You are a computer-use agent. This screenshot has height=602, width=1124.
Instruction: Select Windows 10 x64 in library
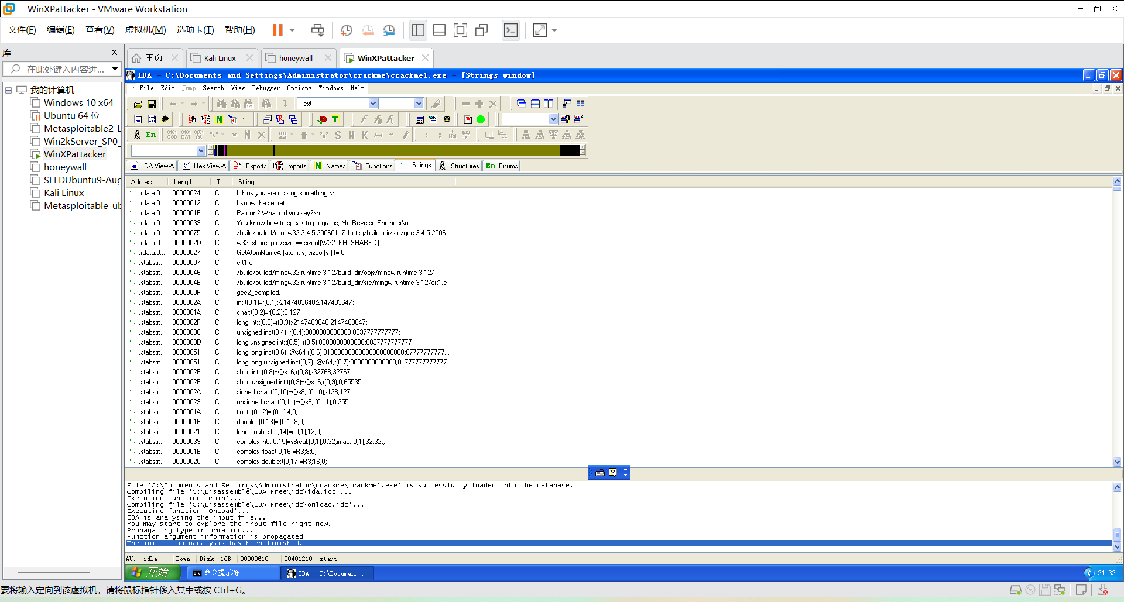tap(78, 103)
